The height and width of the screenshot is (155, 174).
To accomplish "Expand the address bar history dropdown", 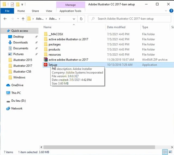I will 74,19.
